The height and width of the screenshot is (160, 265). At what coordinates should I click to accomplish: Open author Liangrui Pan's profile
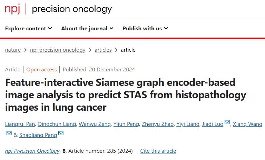click(21, 124)
